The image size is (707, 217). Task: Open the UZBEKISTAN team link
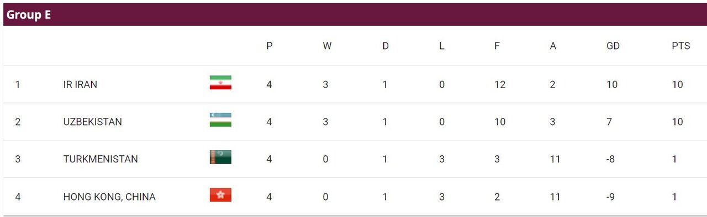(x=93, y=122)
